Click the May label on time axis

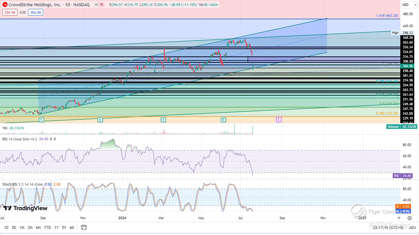pyautogui.click(x=201, y=218)
